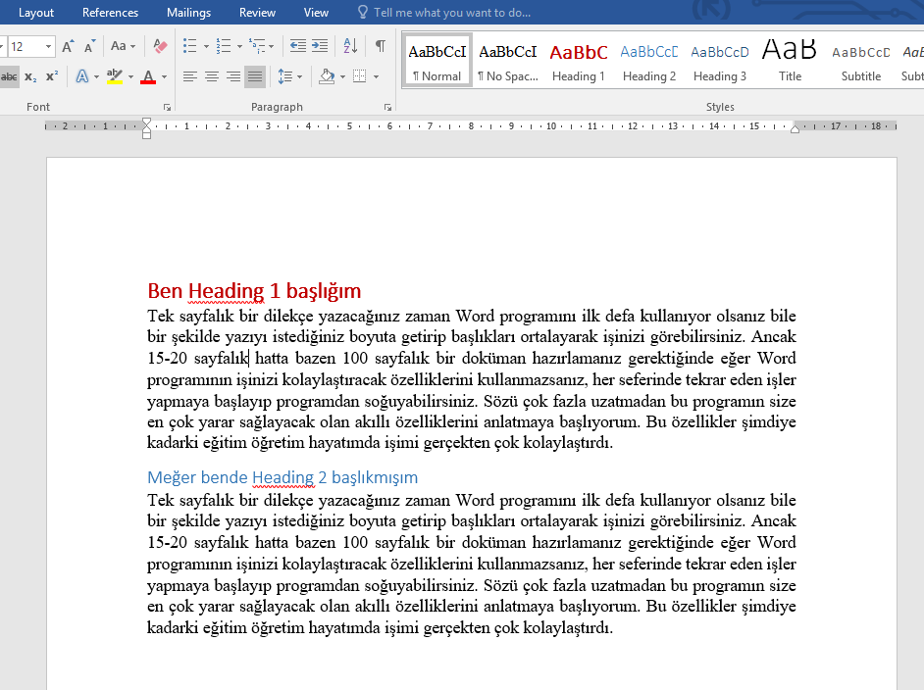Apply paragraph shading paint bucket
The image size is (924, 690).
pyautogui.click(x=327, y=76)
